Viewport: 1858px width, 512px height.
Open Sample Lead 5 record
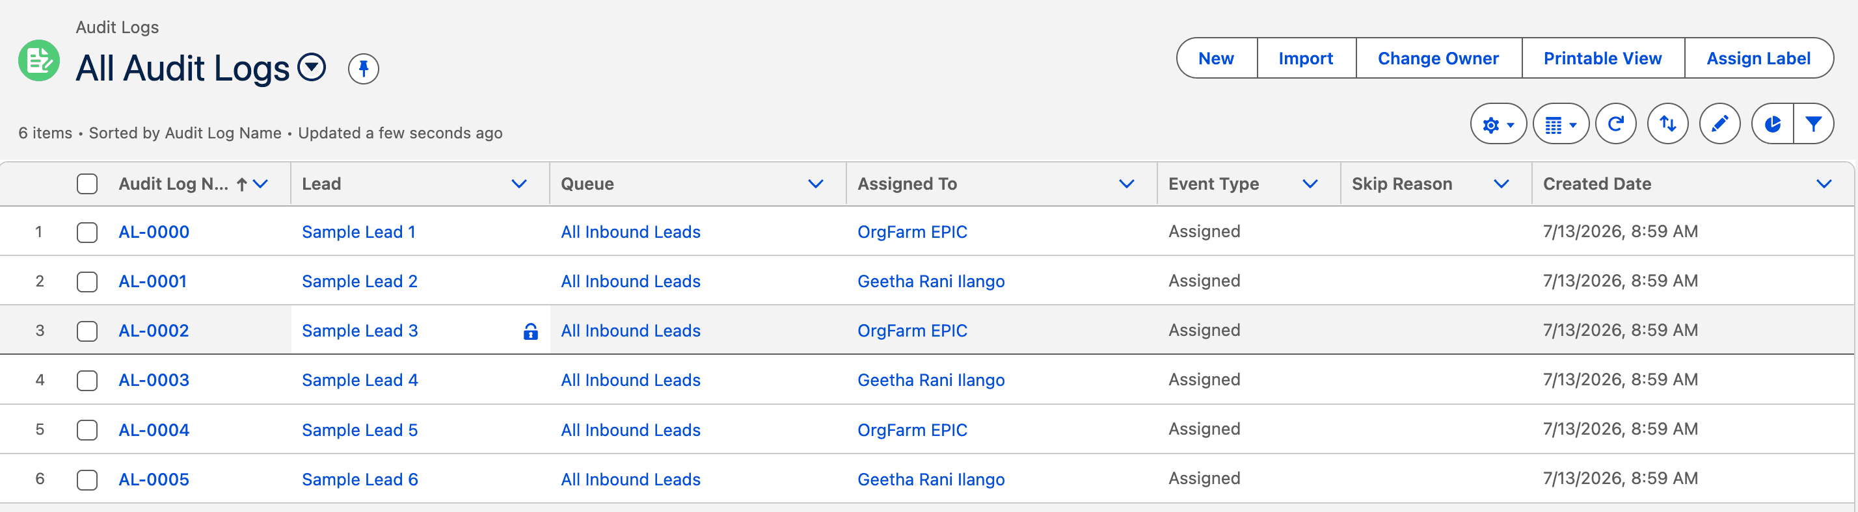click(359, 429)
